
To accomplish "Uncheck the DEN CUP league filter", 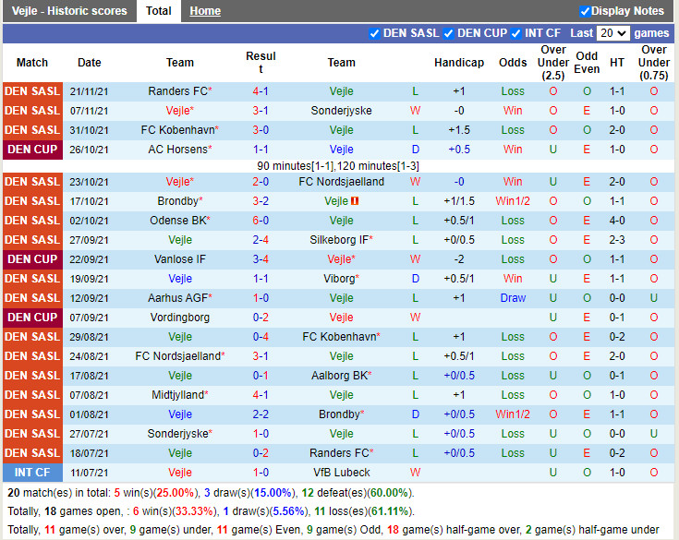I will (448, 33).
